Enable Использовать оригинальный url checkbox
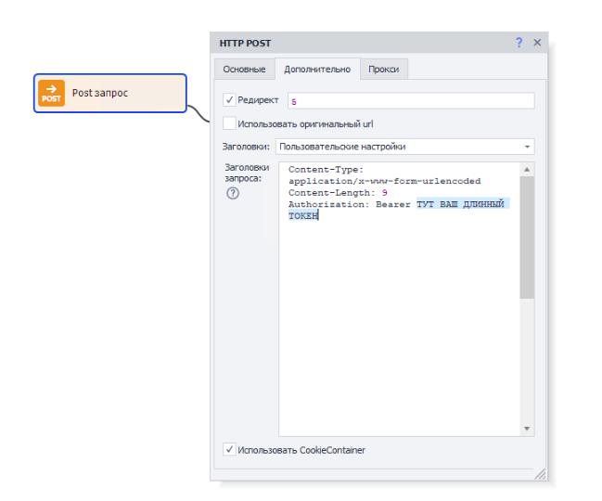The image size is (602, 501). pos(229,123)
